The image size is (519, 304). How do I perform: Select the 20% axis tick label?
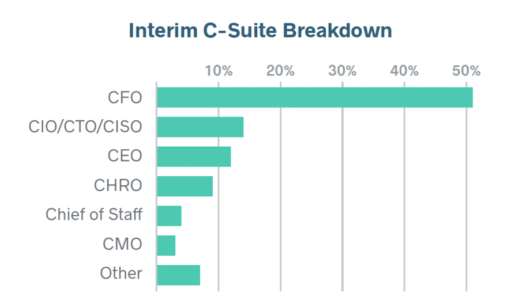tap(280, 71)
